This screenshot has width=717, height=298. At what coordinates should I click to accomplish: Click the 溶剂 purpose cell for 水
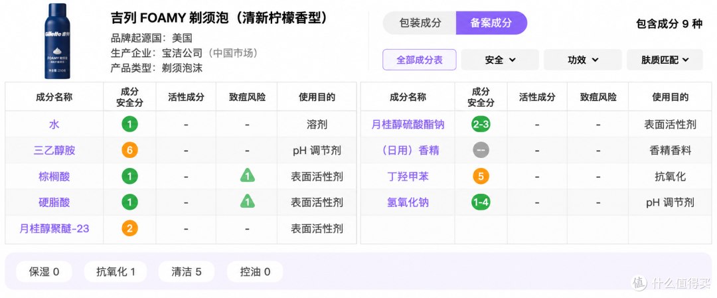[x=317, y=124]
